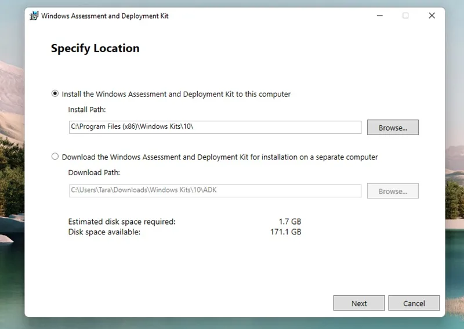
Task: Click the 'Download the Windows Assessment…separate computer' label
Action: click(x=220, y=157)
